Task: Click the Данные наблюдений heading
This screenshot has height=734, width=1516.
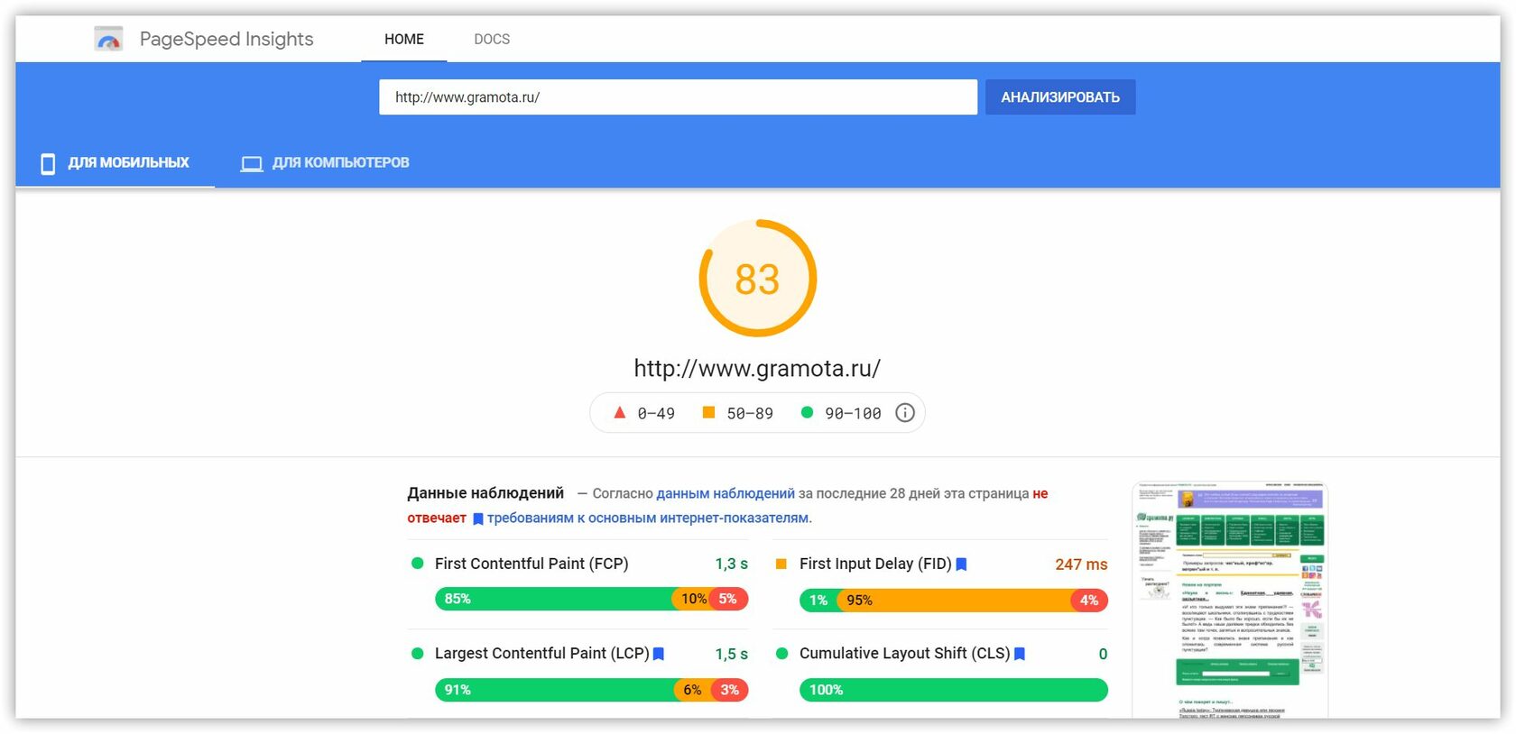Action: [485, 493]
